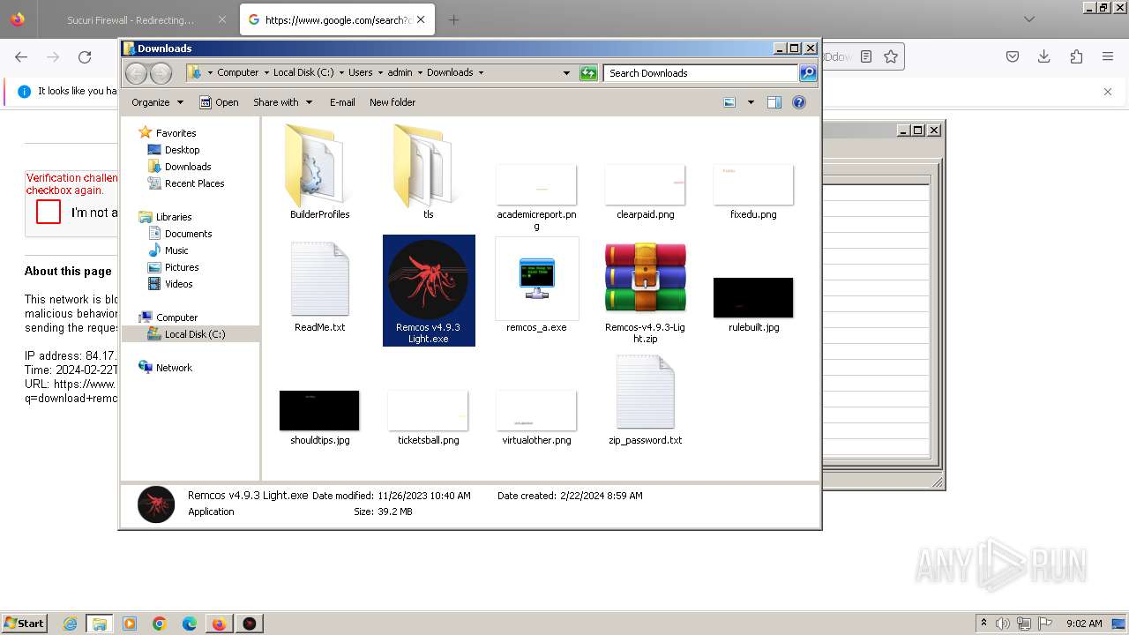Open Organize menu
The width and height of the screenshot is (1129, 635).
157,102
